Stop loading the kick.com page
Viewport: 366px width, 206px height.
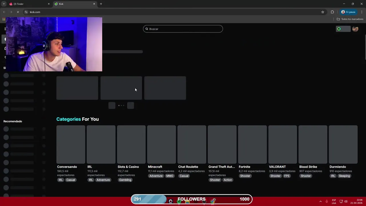click(x=18, y=12)
